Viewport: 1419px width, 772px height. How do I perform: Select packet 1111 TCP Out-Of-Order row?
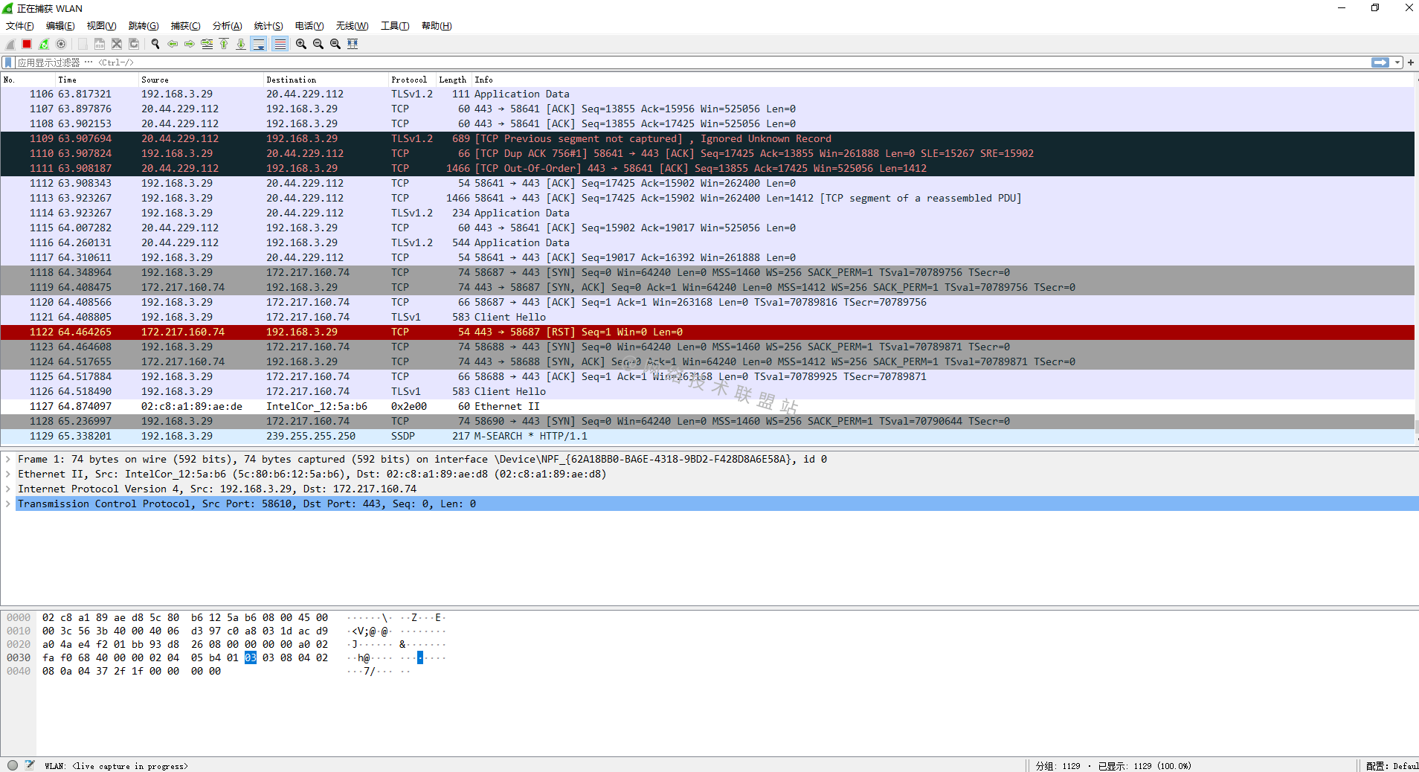(707, 169)
